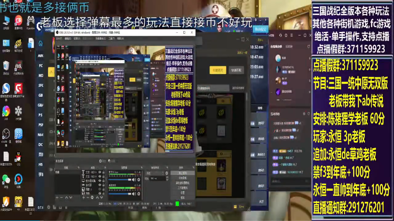
Task: Toggle visibility of 图像 2 source
Action: point(100,189)
